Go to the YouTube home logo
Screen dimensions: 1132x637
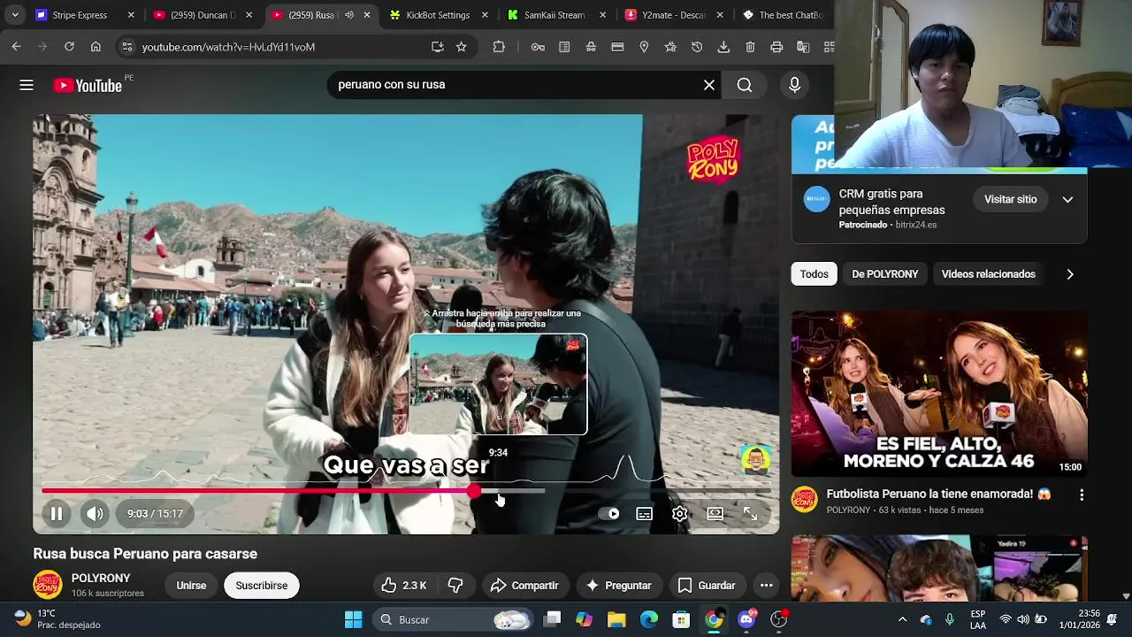[88, 85]
